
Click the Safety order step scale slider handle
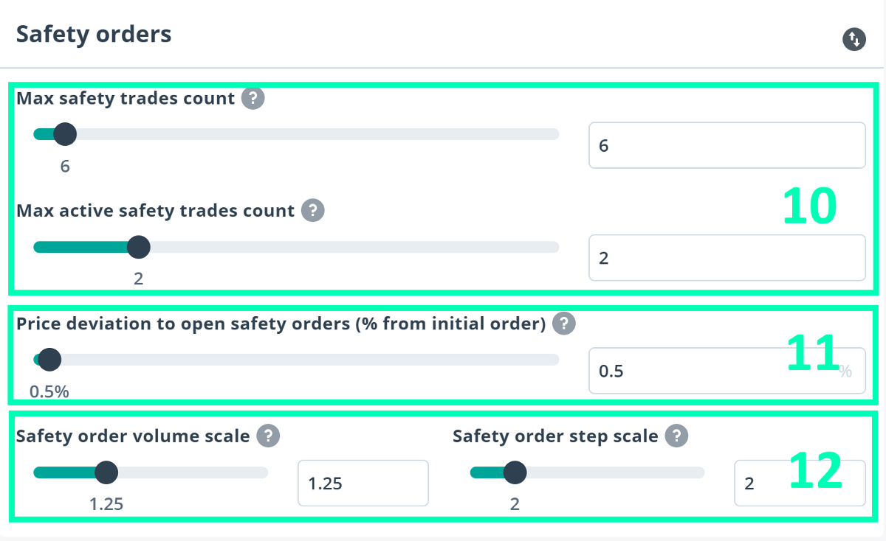(515, 472)
